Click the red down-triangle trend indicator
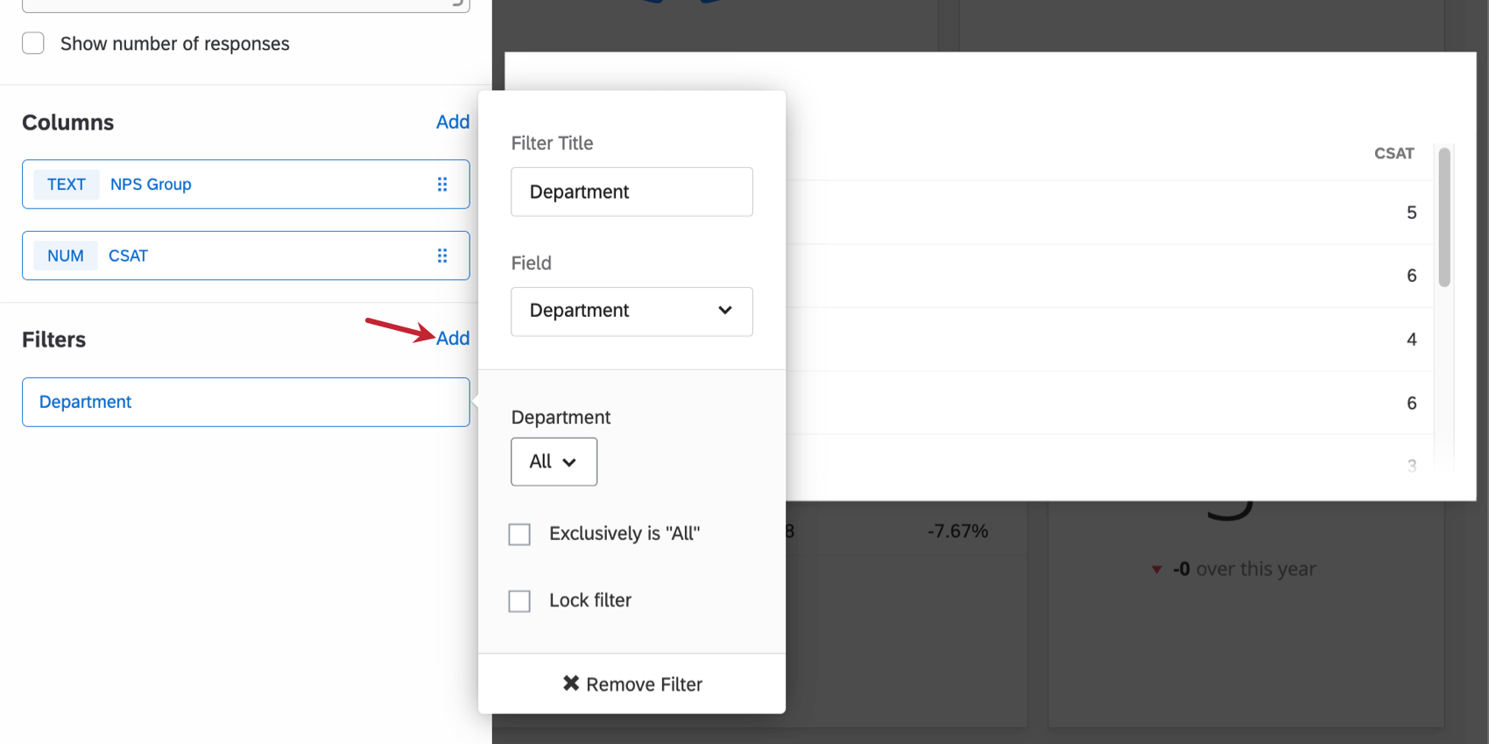Viewport: 1489px width, 744px height. (x=1156, y=570)
